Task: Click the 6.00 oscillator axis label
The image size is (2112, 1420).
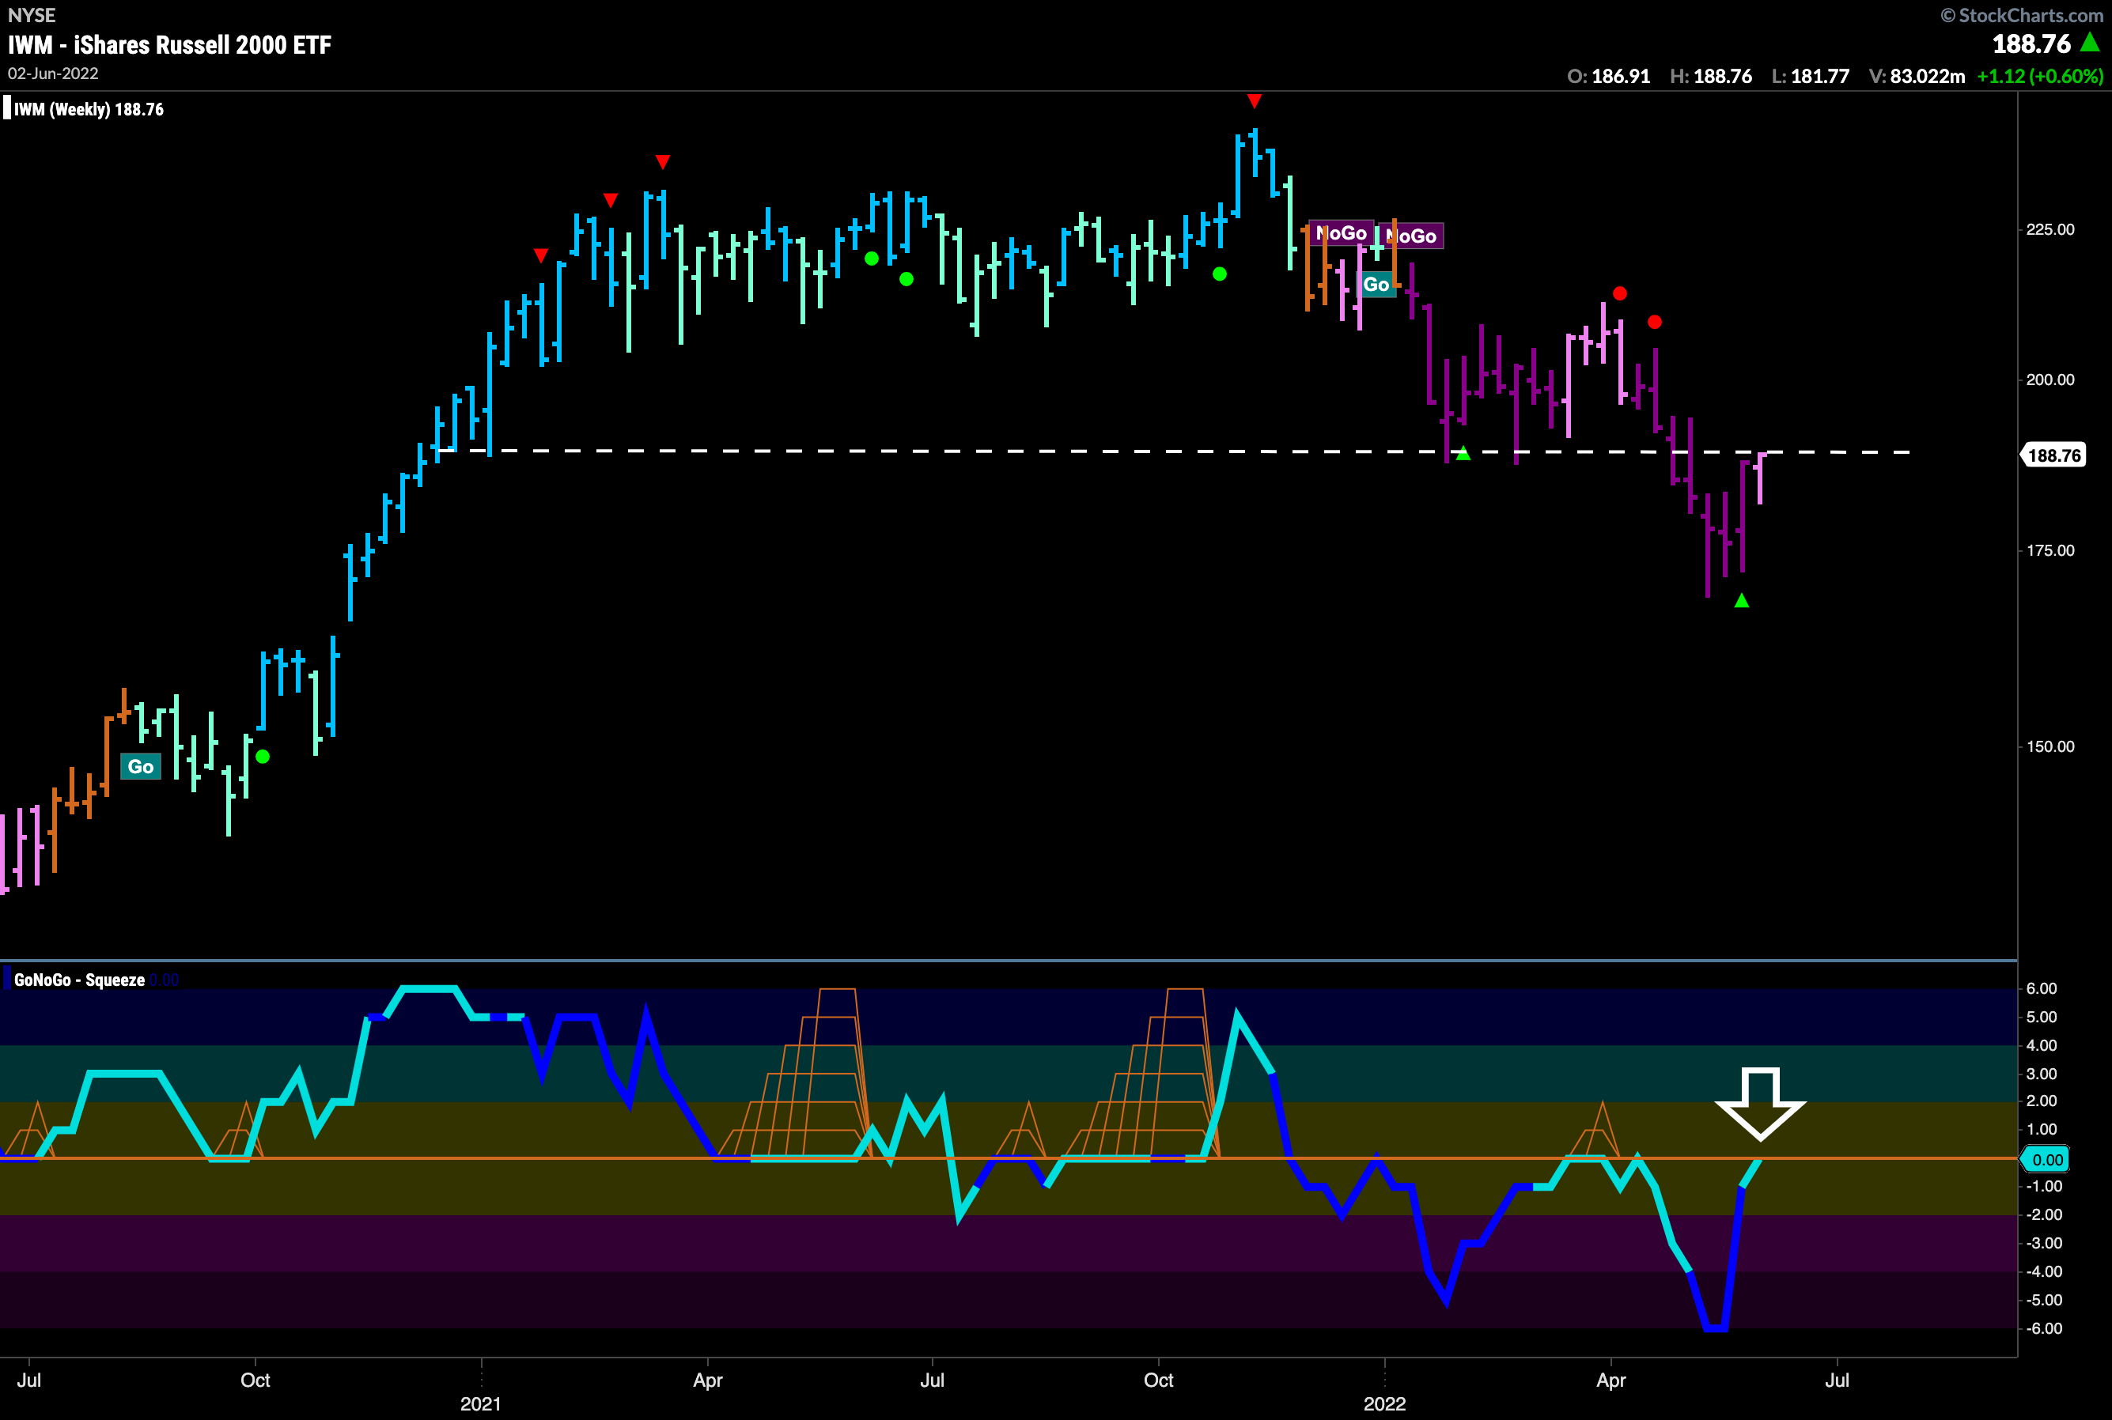Action: tap(2042, 988)
